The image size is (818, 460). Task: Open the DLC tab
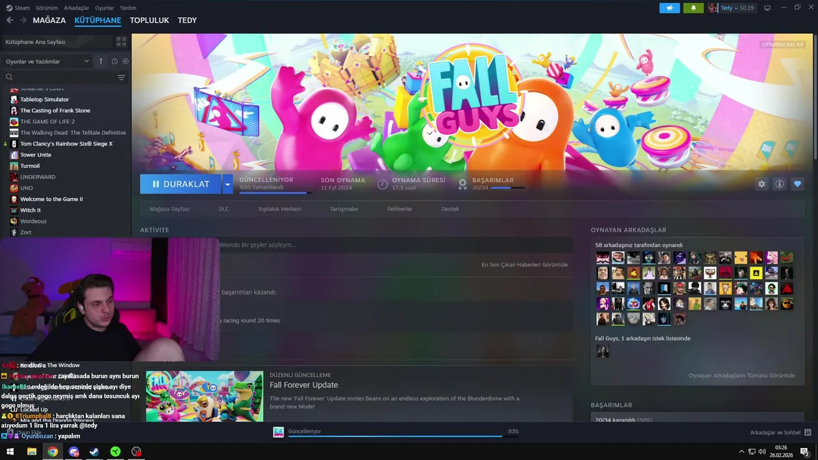pos(224,209)
